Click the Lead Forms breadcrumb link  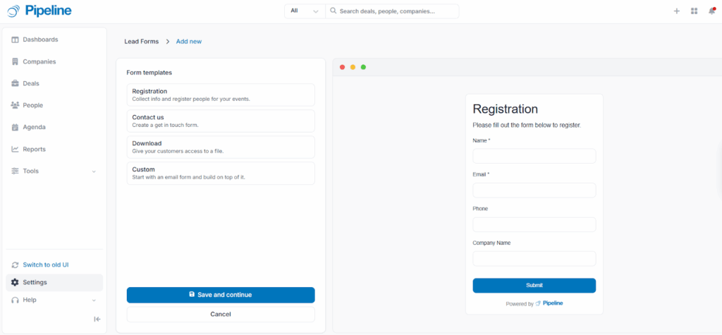(142, 42)
